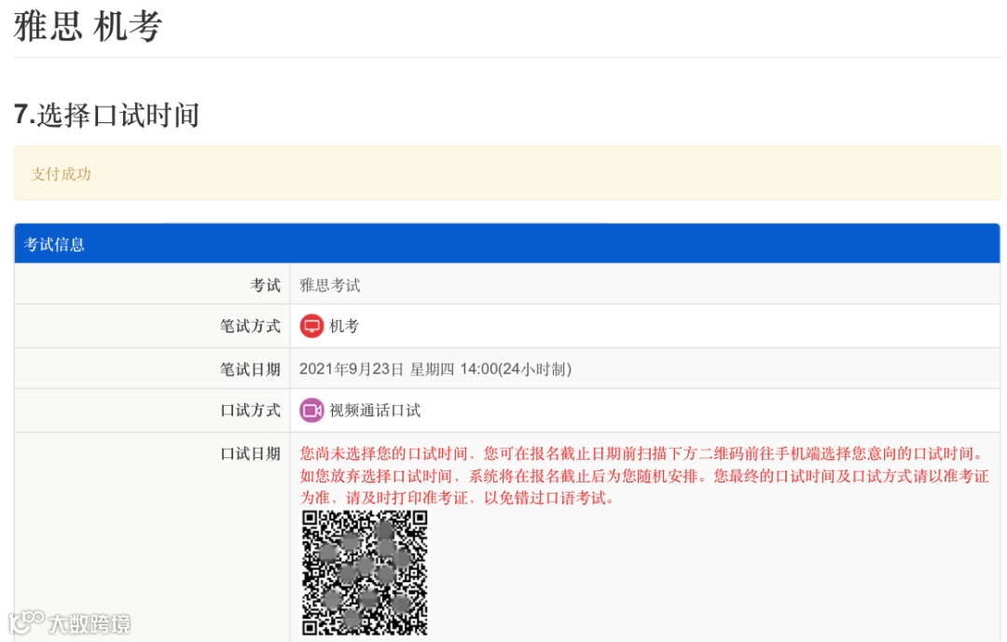1007x642 pixels.
Task: Select the 考试 row label
Action: (x=265, y=285)
